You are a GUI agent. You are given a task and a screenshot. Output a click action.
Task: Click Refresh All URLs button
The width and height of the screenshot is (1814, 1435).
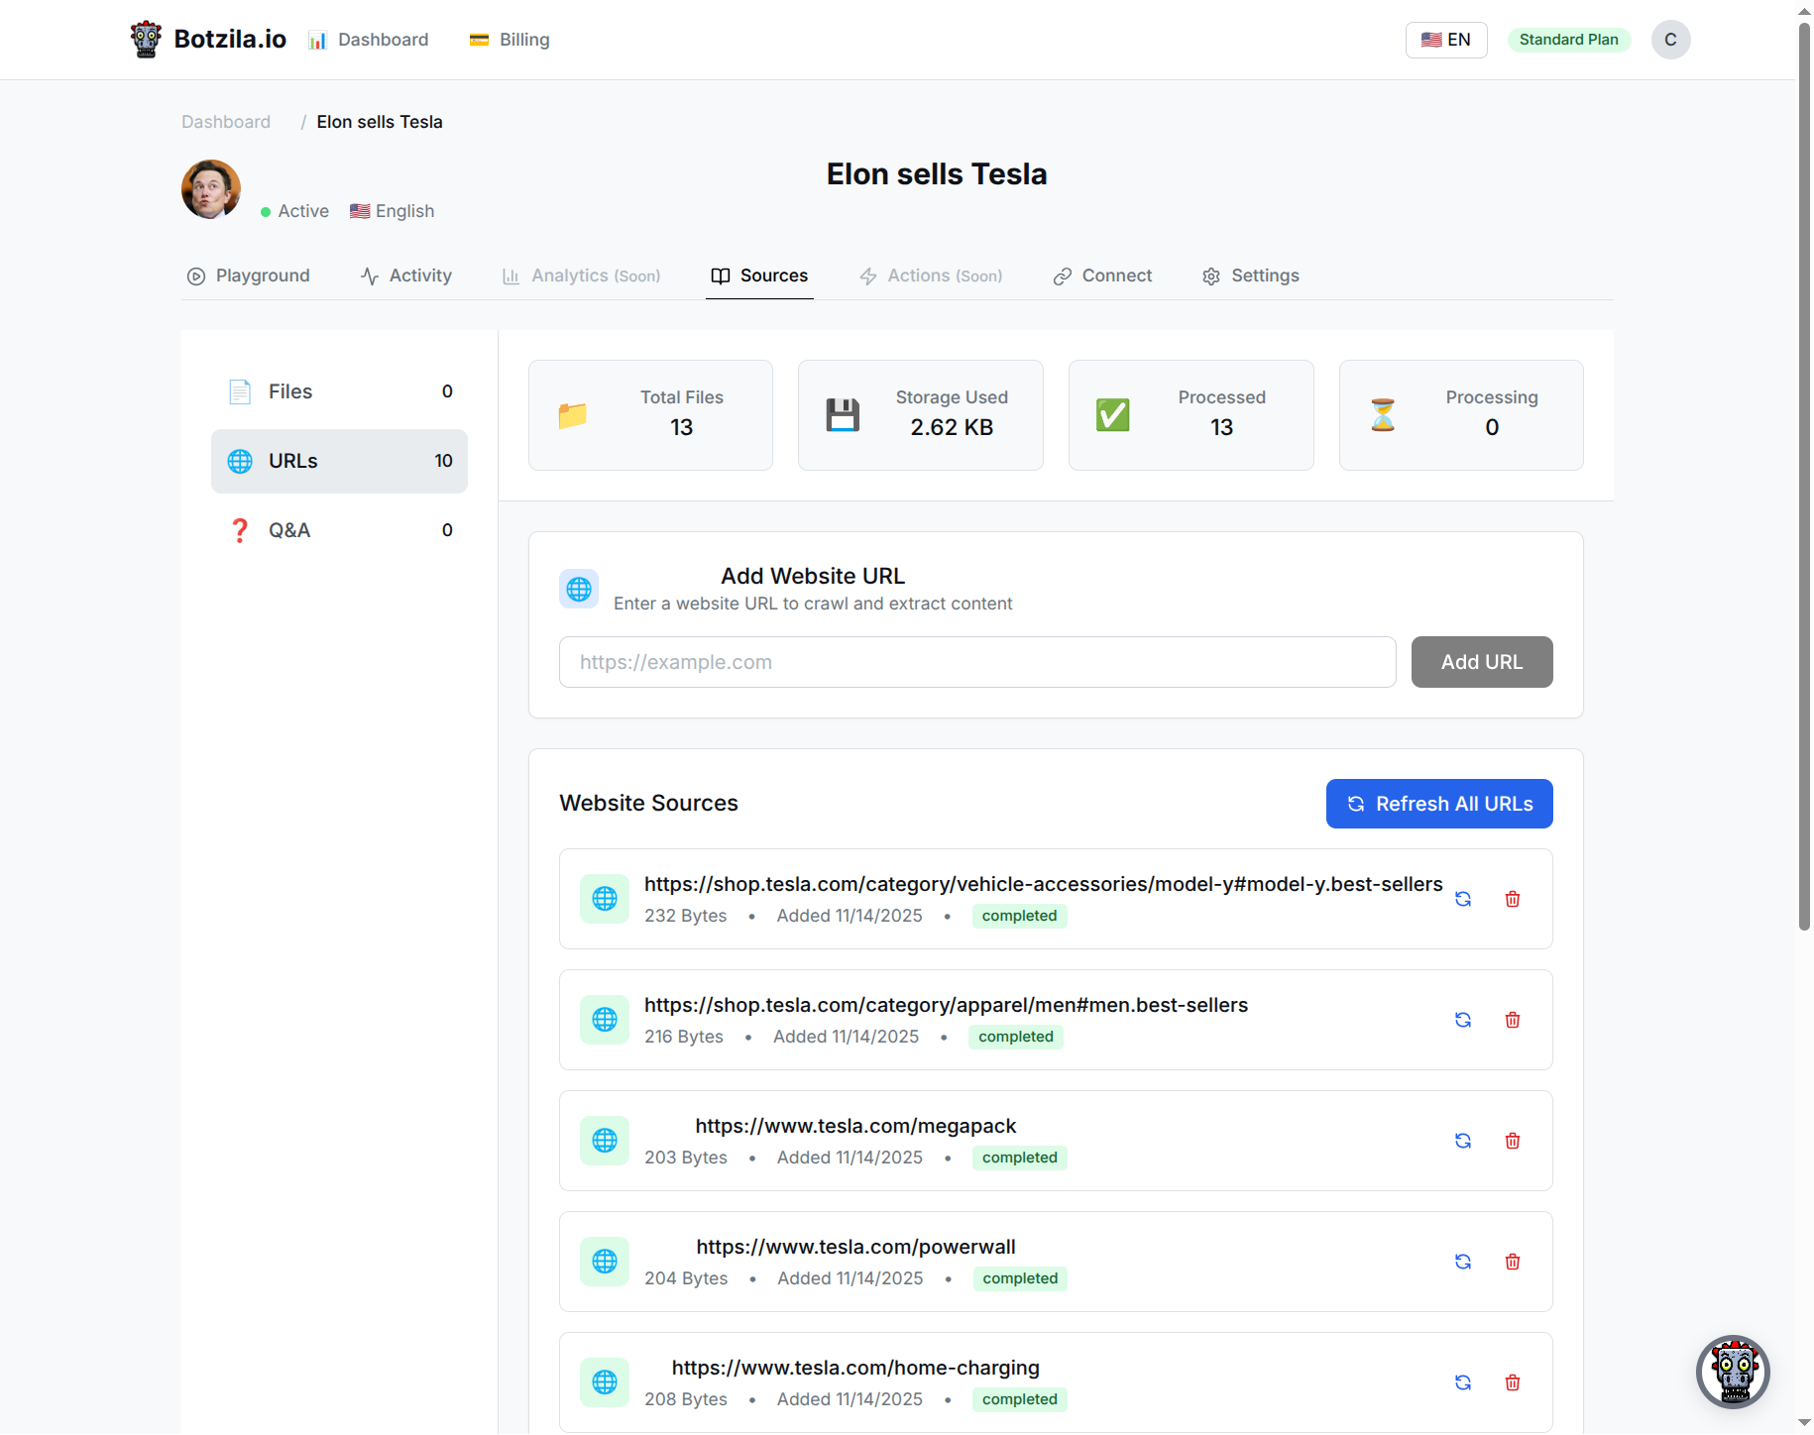click(1439, 804)
